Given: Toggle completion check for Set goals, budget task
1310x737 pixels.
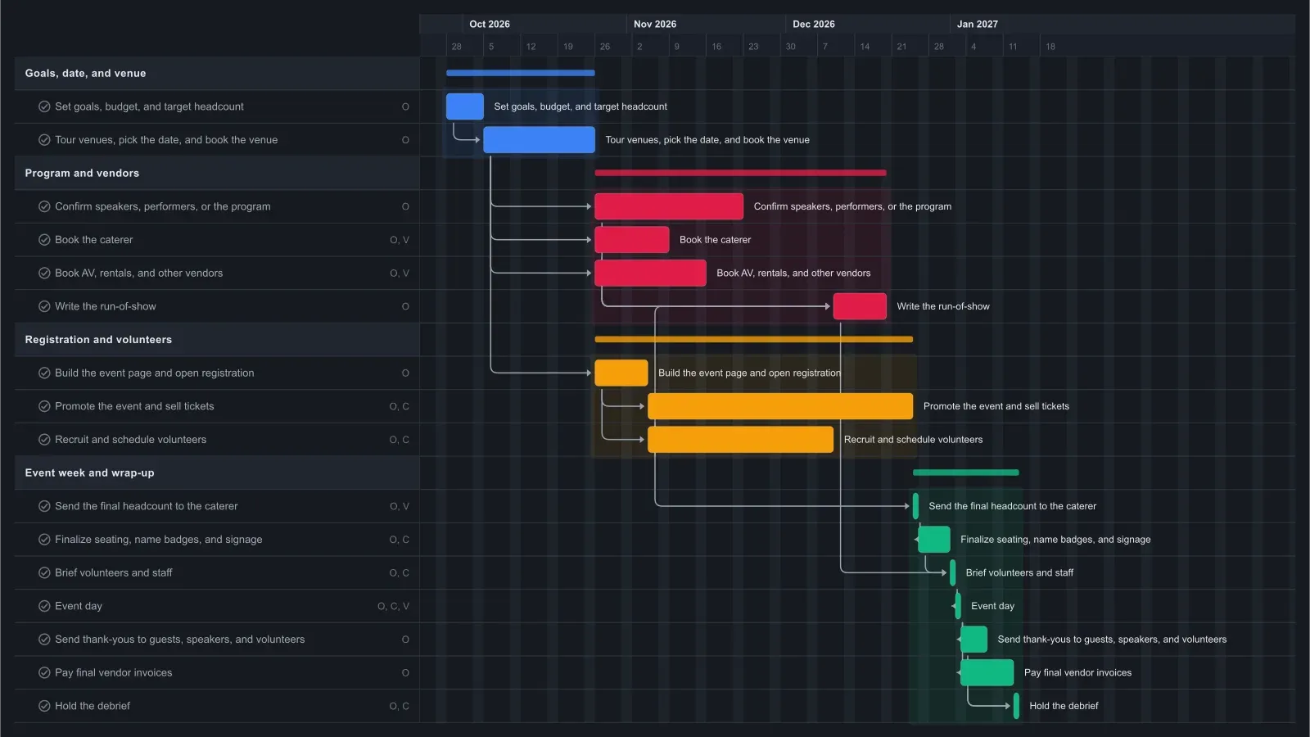Looking at the screenshot, I should pos(44,106).
